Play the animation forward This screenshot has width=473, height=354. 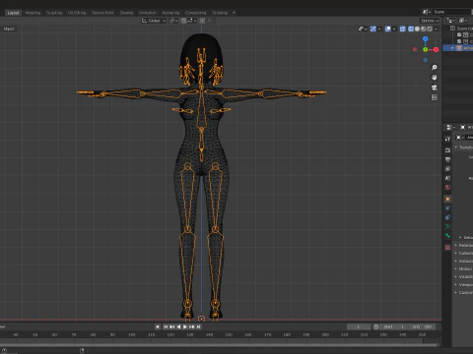[185, 326]
